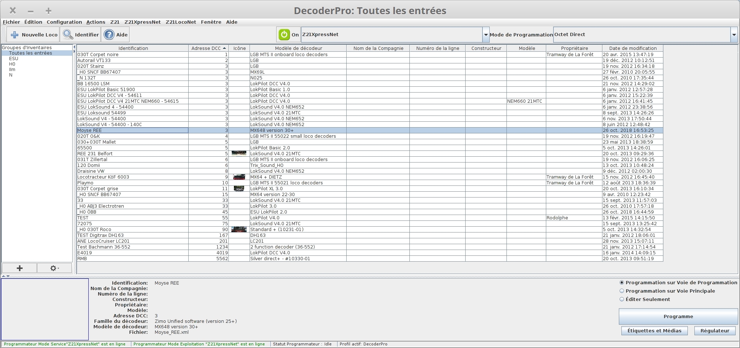Select Programmation sur Voie de Programmation
Image resolution: width=740 pixels, height=348 pixels.
pyautogui.click(x=678, y=282)
